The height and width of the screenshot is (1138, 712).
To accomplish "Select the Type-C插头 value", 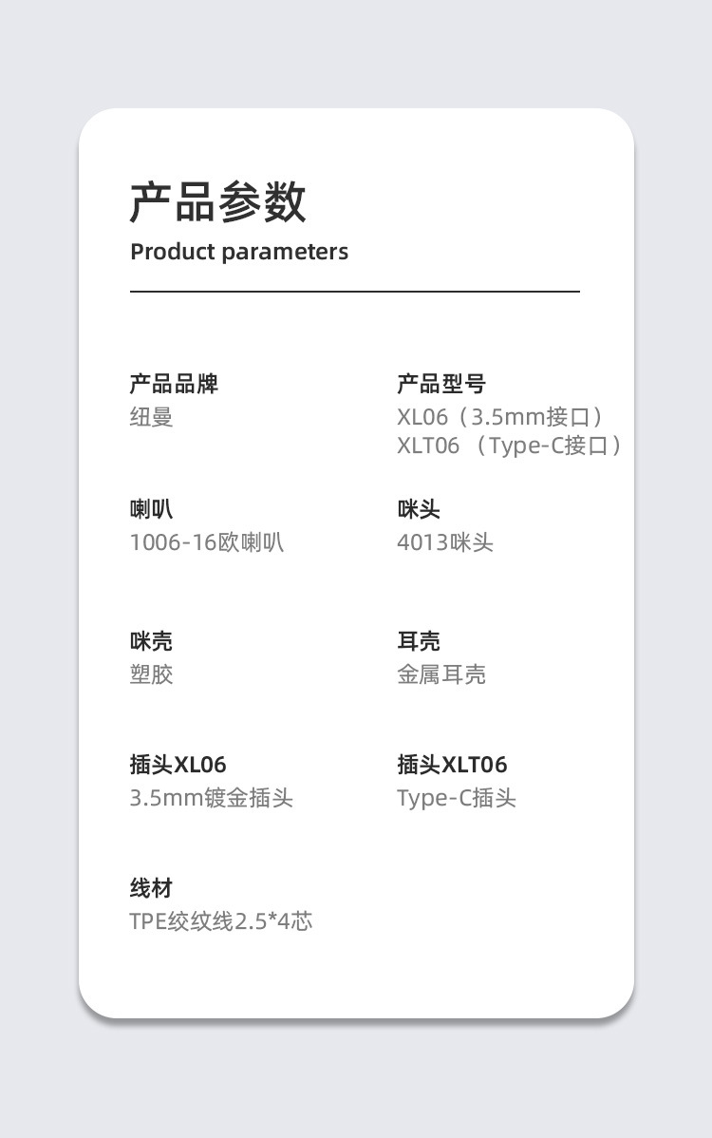I will 457,798.
